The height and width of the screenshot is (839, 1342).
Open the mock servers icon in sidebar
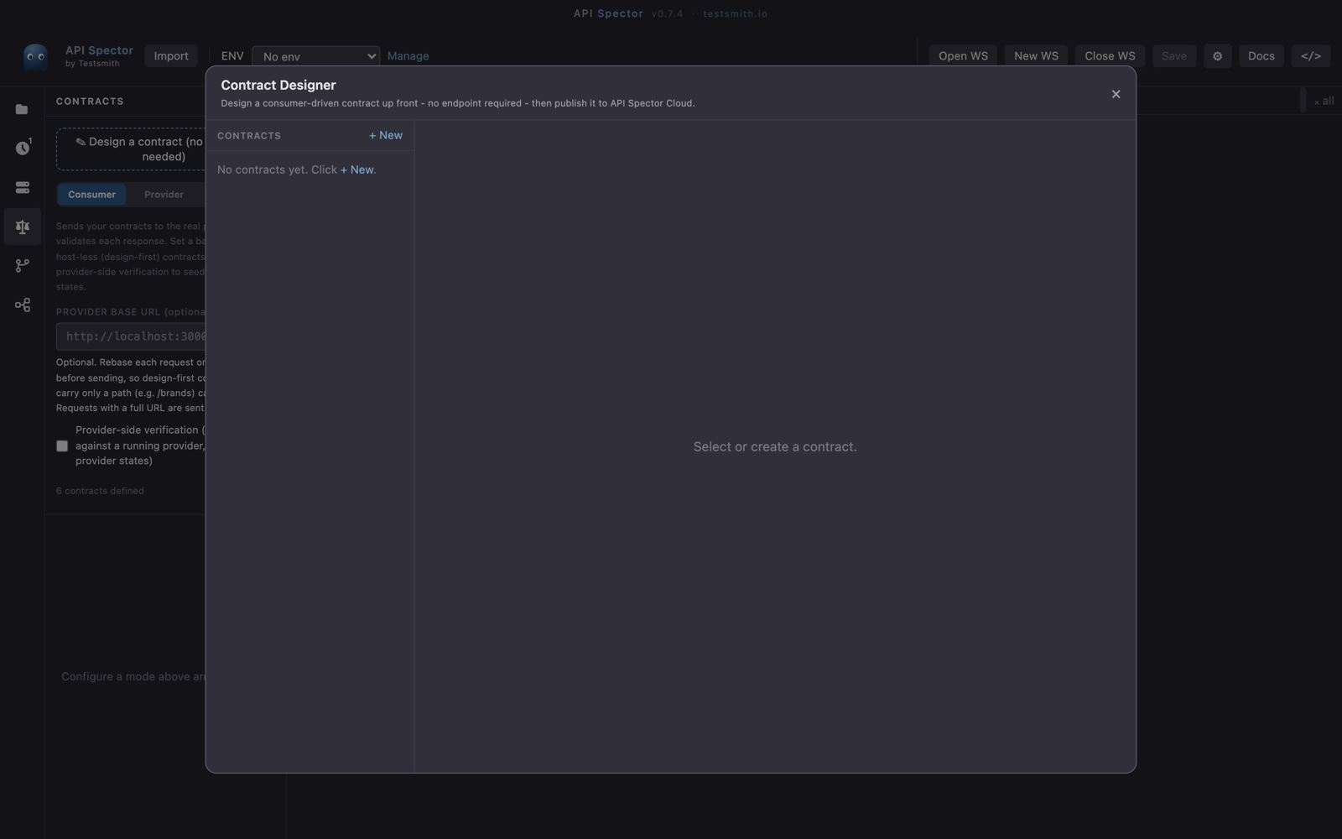(23, 188)
